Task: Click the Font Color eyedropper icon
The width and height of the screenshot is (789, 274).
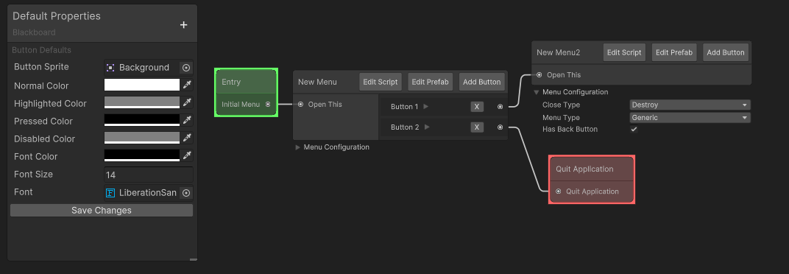Action: pyautogui.click(x=187, y=155)
